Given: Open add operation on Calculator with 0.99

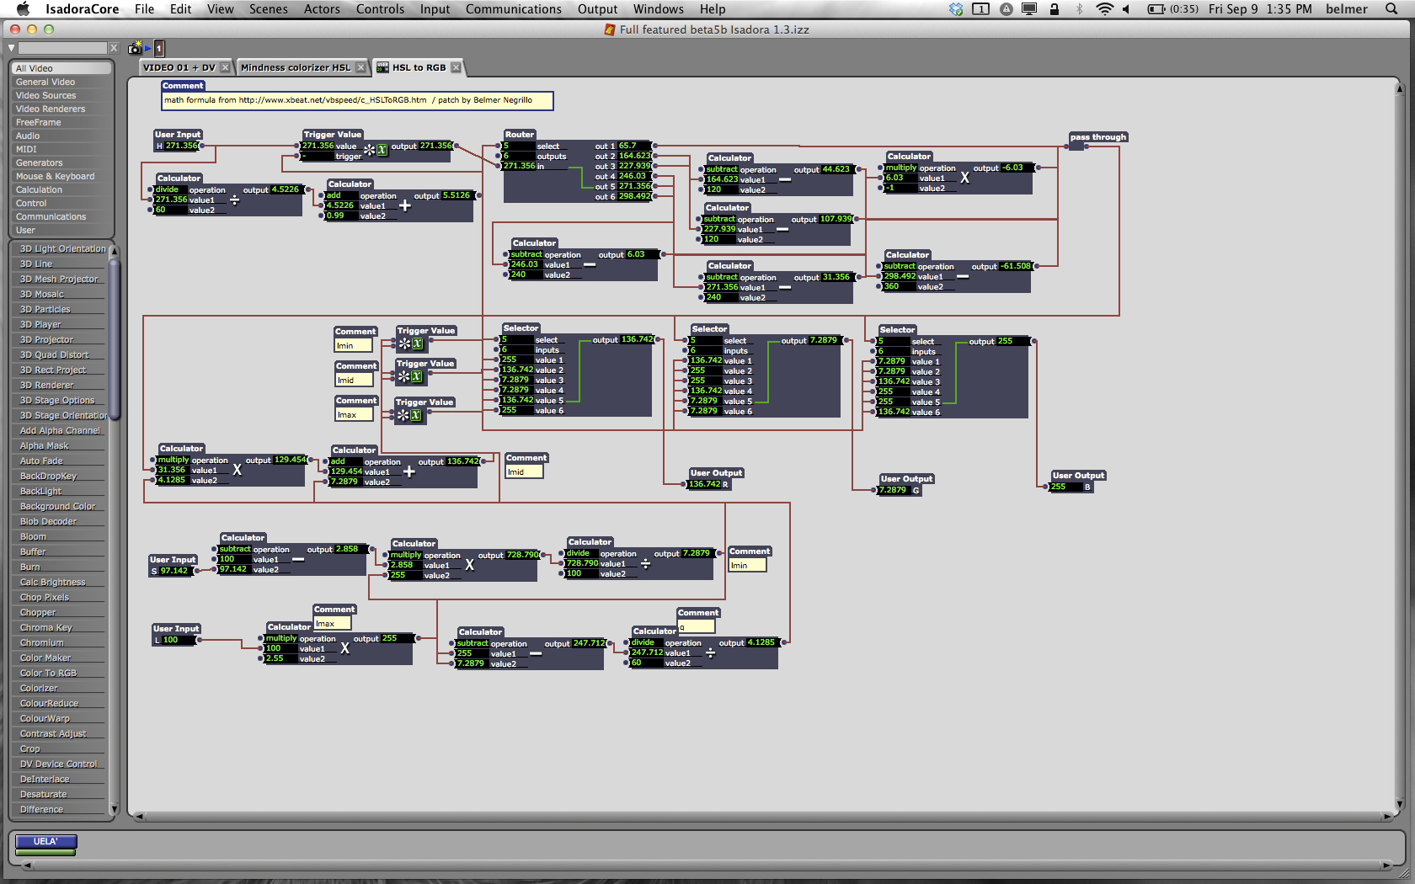Looking at the screenshot, I should pos(342,195).
